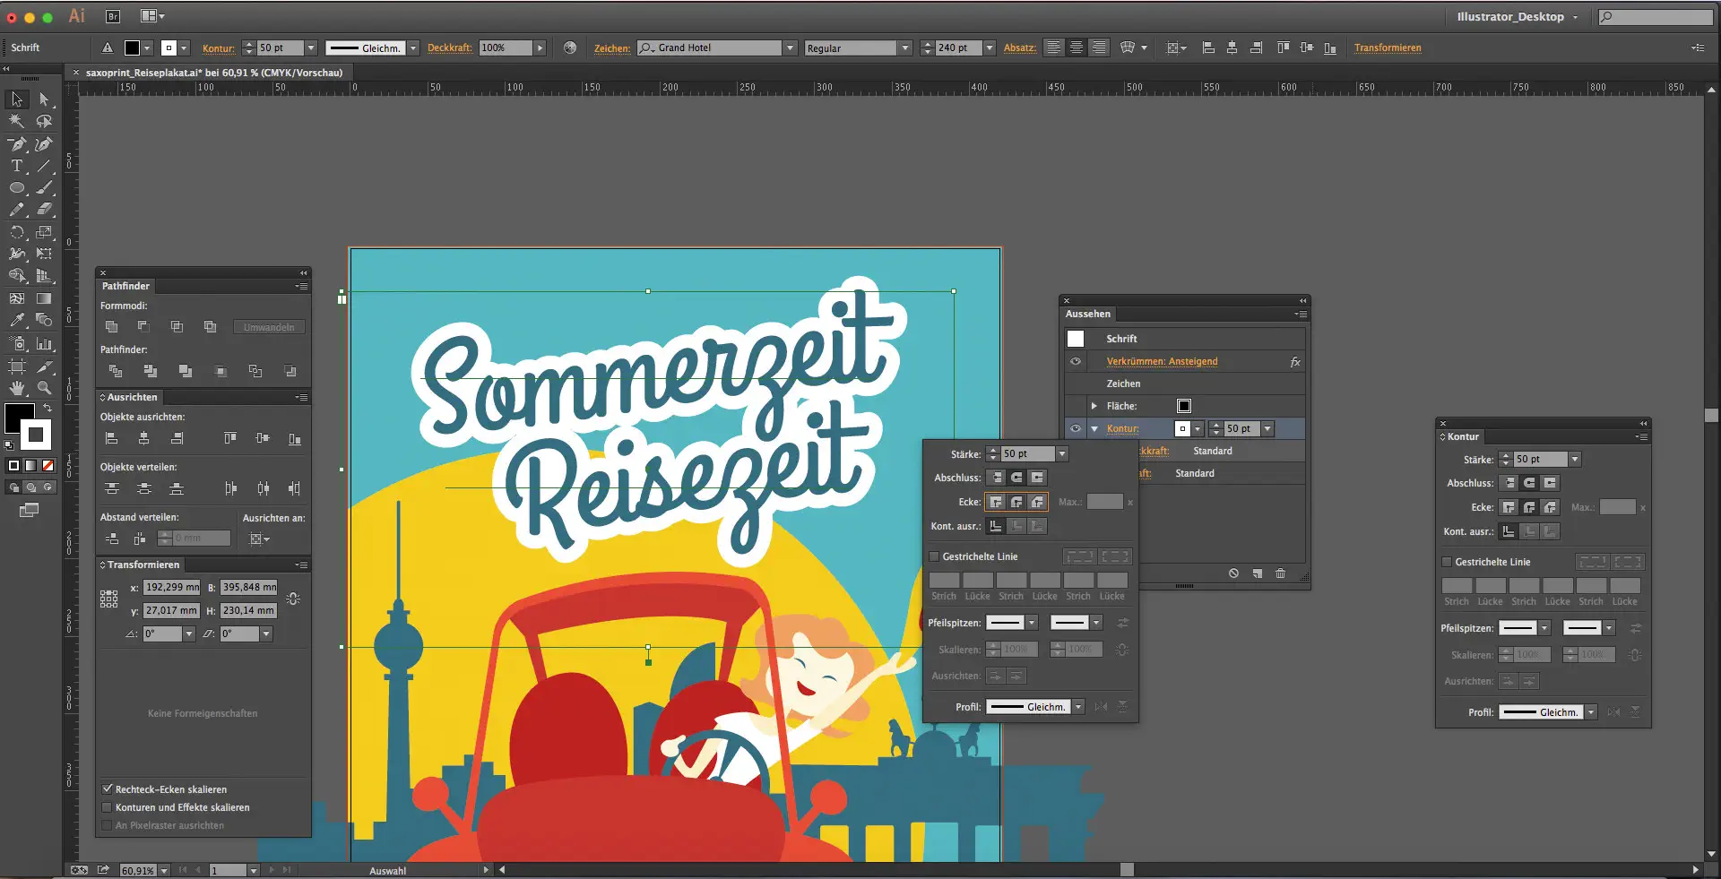Uncheck Rechteck-Ecken skalieren

(108, 789)
